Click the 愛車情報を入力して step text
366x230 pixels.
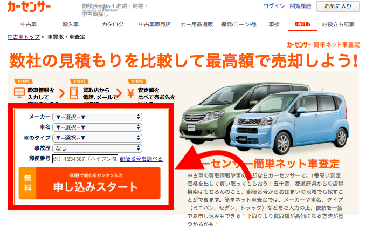tap(41, 93)
